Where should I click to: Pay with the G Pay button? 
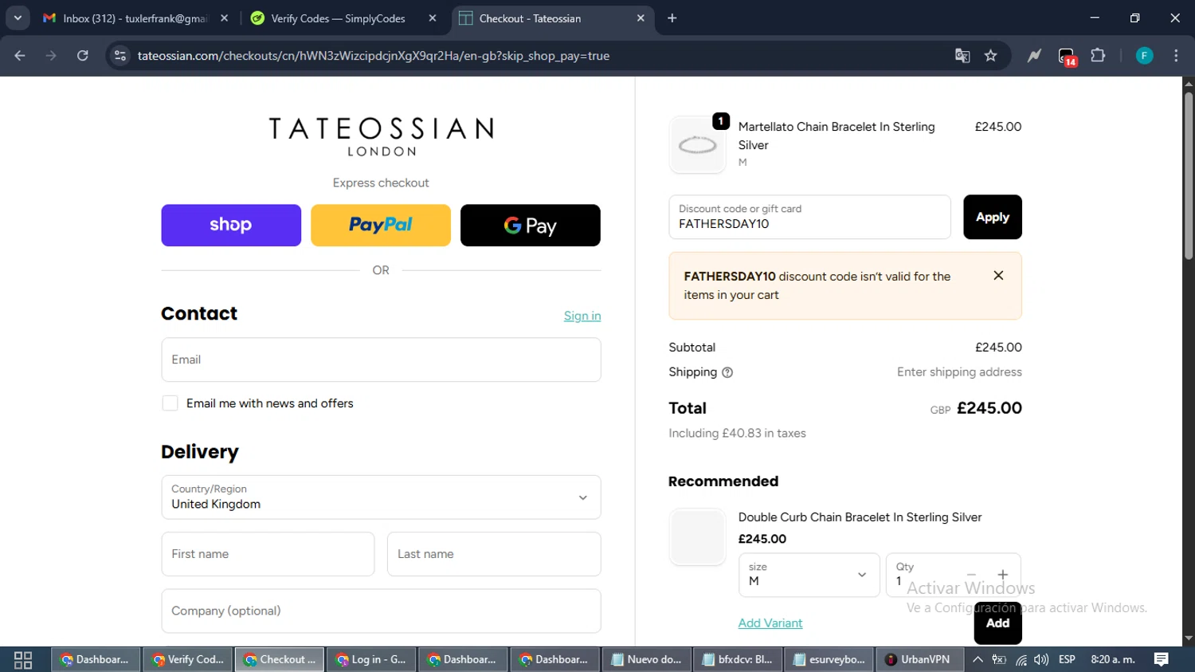pyautogui.click(x=531, y=226)
